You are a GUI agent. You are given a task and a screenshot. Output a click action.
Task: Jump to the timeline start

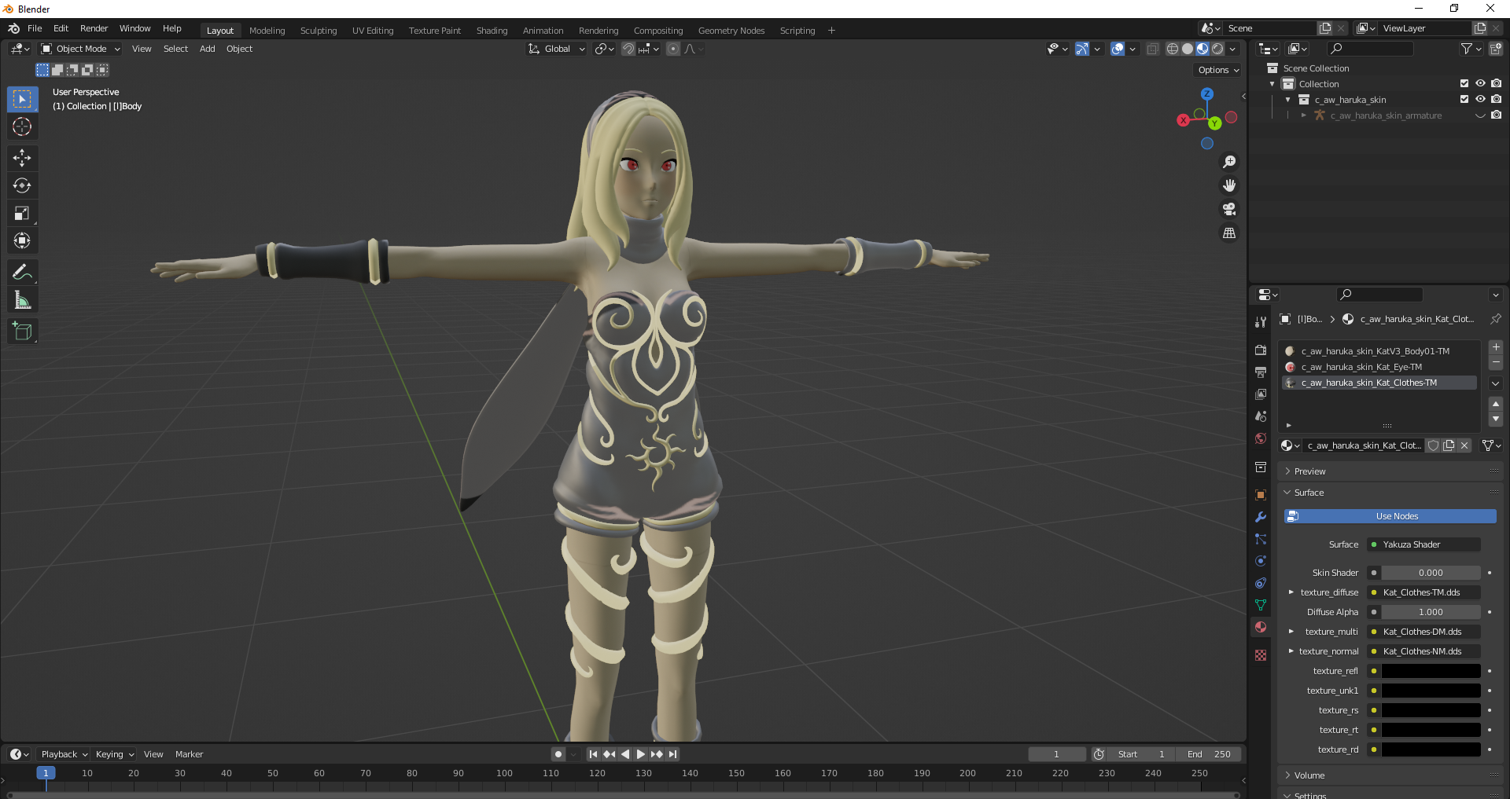pyautogui.click(x=593, y=754)
